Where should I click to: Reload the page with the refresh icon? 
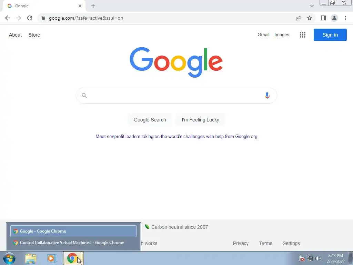30,18
